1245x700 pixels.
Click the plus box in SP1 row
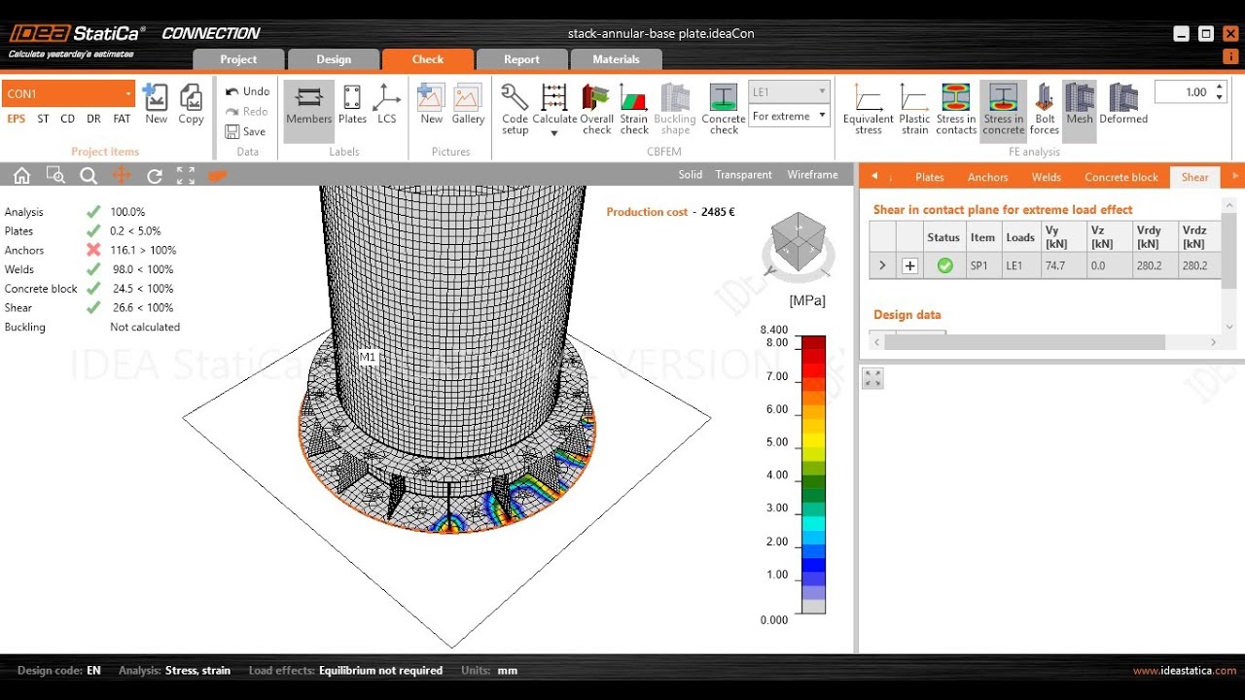(909, 266)
